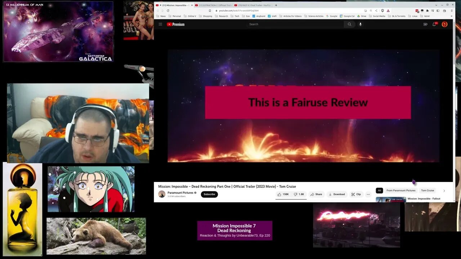Viewport: 461px width, 259px height.
Task: Click the zoom magnifier icon in the address bar
Action: [x=371, y=10]
